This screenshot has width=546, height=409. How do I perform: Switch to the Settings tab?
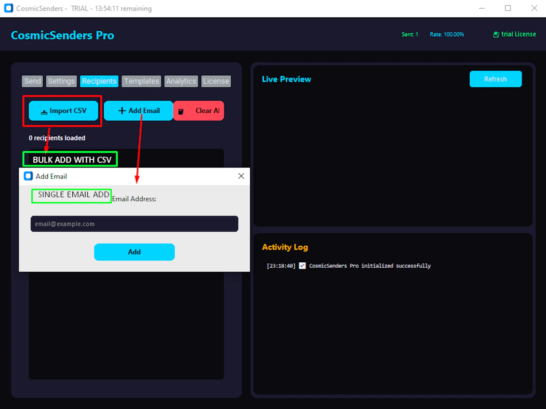click(61, 81)
